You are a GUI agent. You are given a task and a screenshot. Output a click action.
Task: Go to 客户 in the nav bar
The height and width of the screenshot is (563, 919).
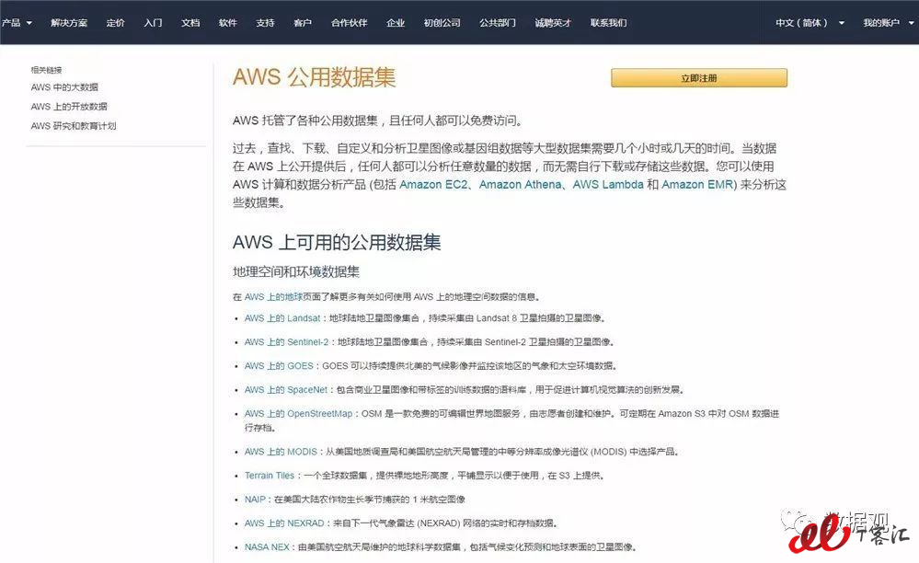pyautogui.click(x=303, y=23)
